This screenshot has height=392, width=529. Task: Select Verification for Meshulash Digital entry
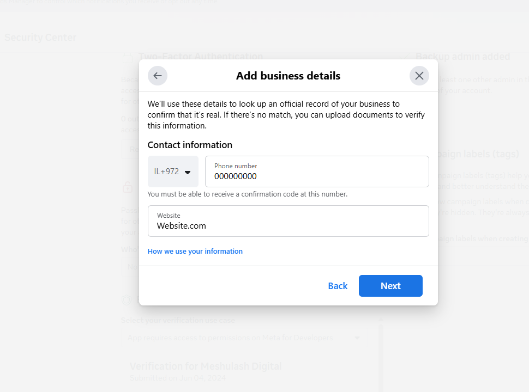coord(206,366)
